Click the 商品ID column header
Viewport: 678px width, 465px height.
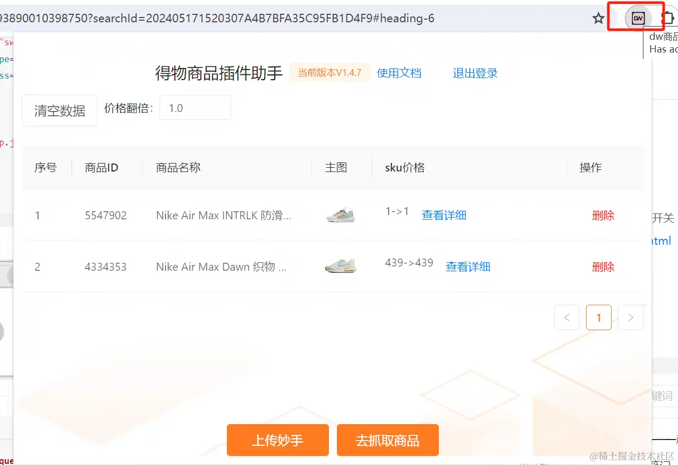[x=101, y=168]
